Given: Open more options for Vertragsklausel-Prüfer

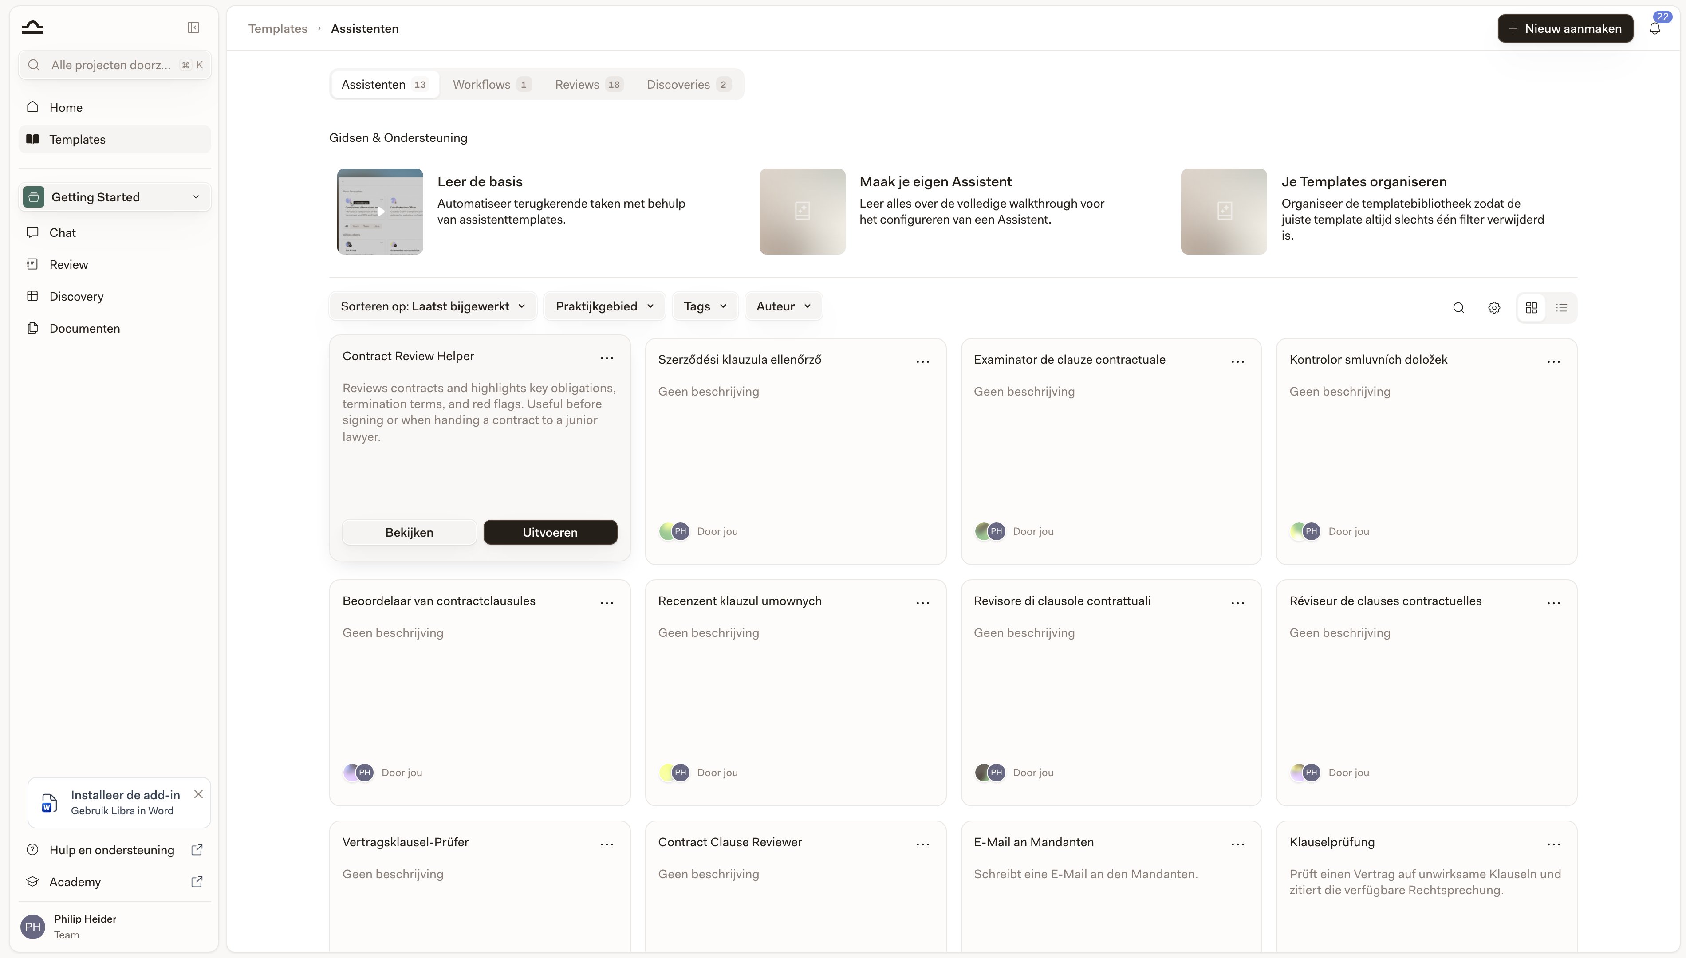Looking at the screenshot, I should coord(607,844).
